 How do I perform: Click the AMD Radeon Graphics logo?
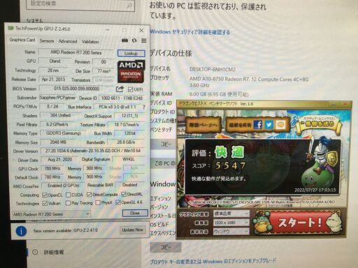(131, 71)
